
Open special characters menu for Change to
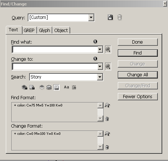108,67
